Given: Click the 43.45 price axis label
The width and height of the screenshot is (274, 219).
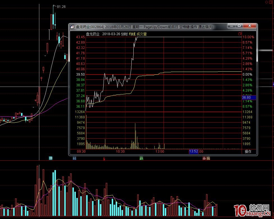Looking at the screenshot, I should click(80, 37).
